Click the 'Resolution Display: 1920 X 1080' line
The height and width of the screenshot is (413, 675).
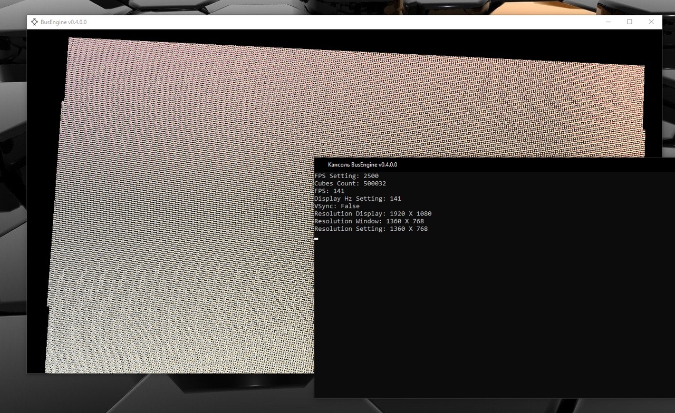373,214
